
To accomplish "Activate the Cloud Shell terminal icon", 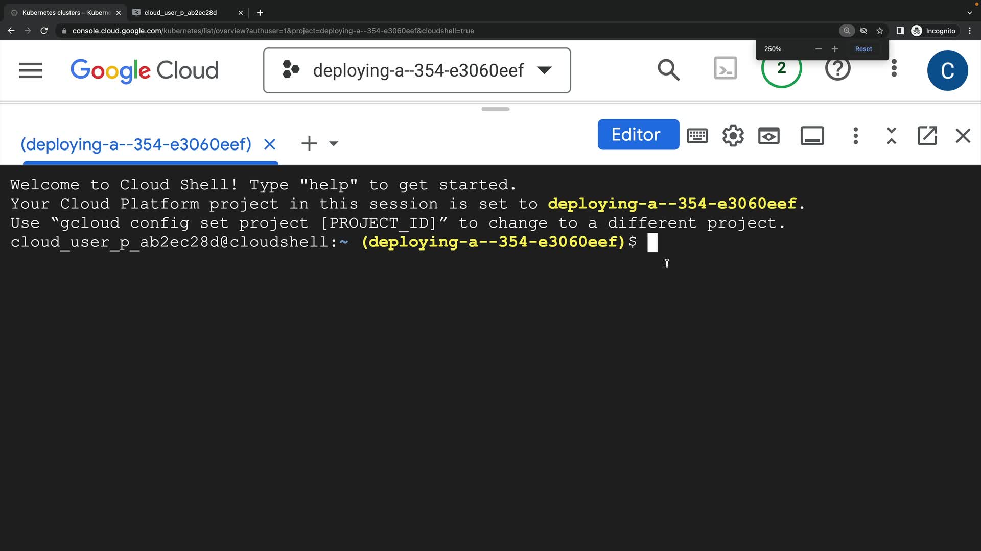I will pos(725,68).
